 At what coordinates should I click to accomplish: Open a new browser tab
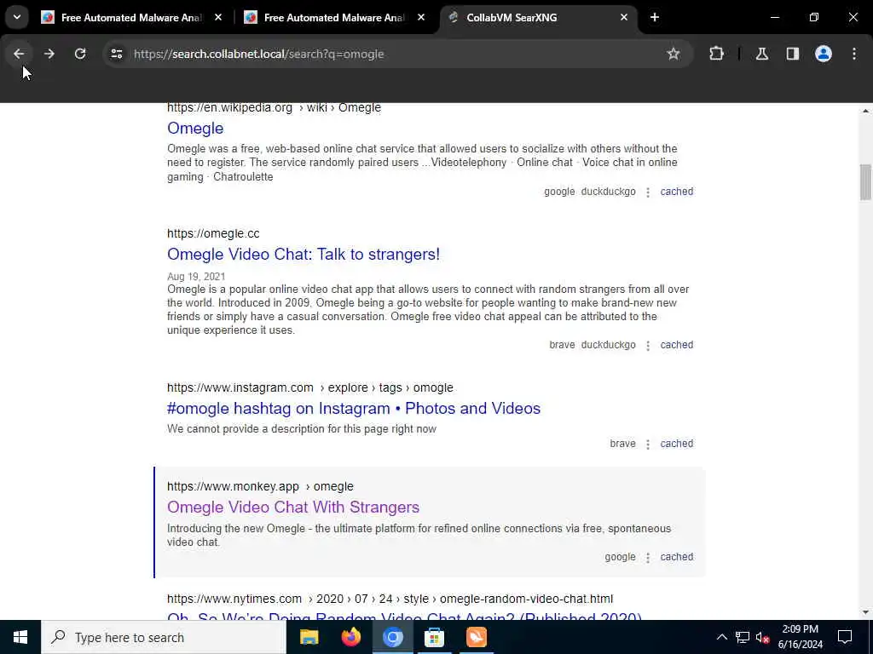655,17
